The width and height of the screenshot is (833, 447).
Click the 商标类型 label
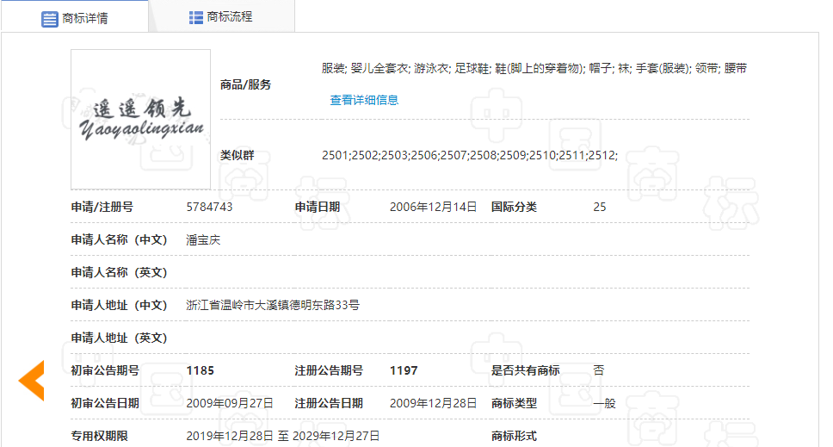coord(514,403)
